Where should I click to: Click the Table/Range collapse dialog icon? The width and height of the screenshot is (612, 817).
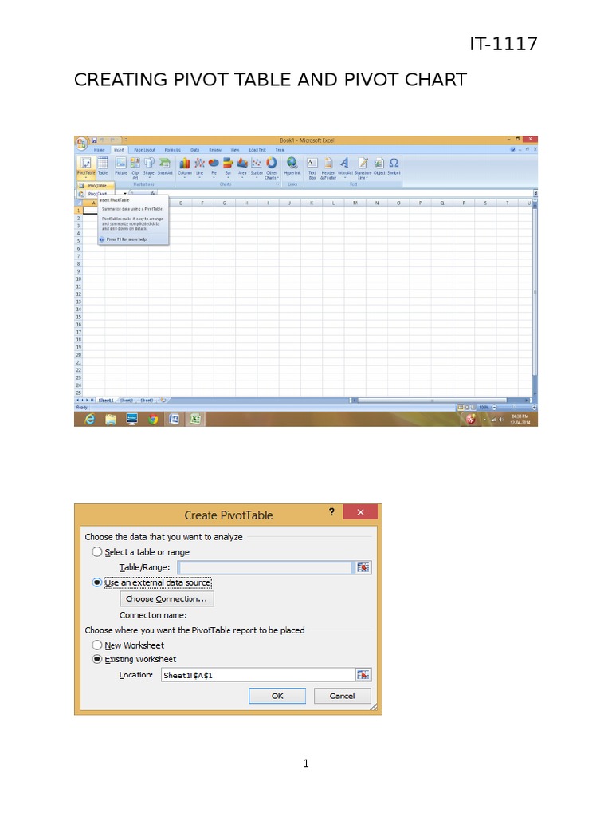(363, 567)
